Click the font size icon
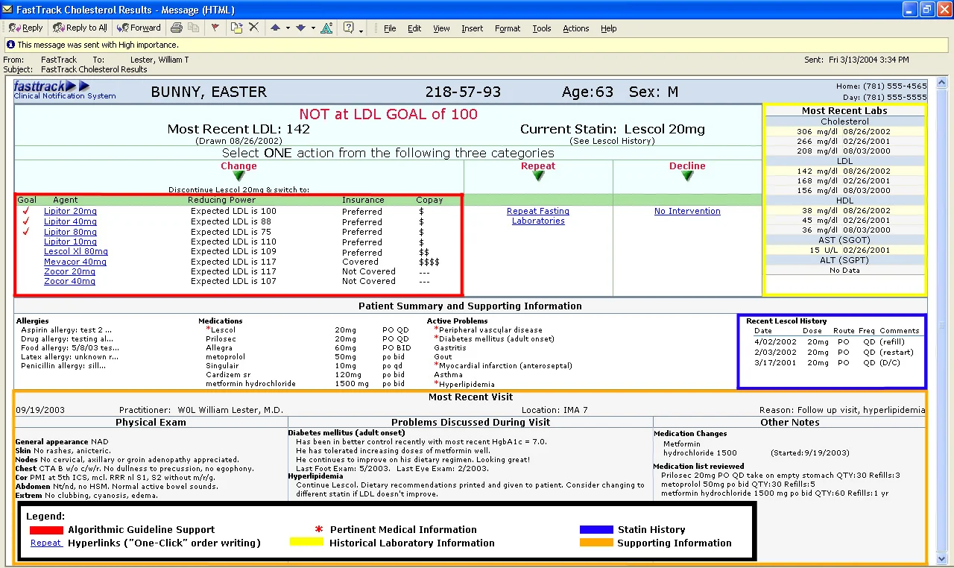Image resolution: width=954 pixels, height=568 pixels. [326, 28]
